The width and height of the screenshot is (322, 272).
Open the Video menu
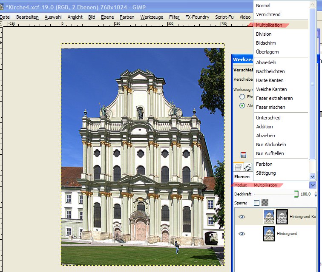(245, 17)
